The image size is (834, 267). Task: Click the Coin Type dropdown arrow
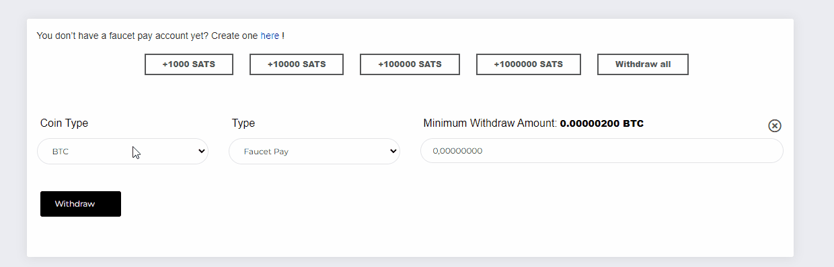pyautogui.click(x=201, y=151)
